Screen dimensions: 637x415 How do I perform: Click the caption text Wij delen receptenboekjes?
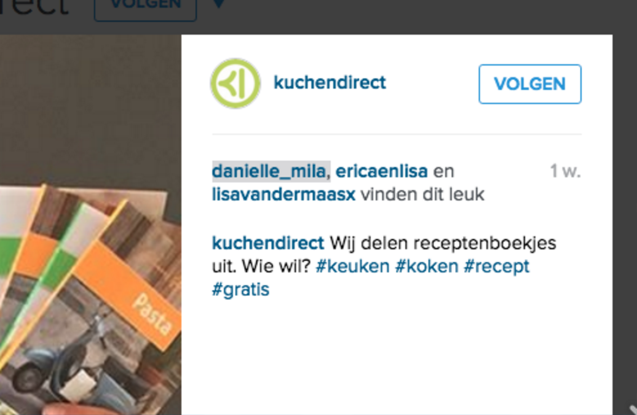[x=443, y=243]
